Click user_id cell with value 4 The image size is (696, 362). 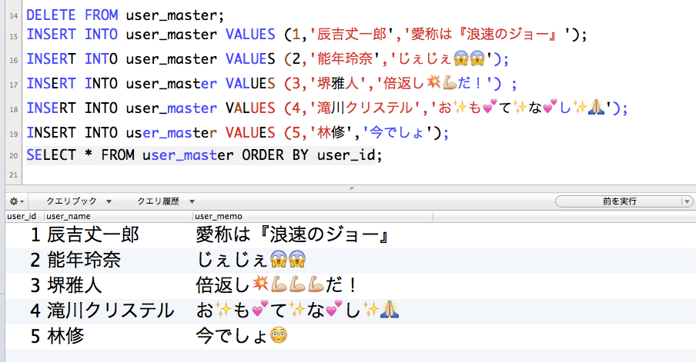[x=35, y=311]
